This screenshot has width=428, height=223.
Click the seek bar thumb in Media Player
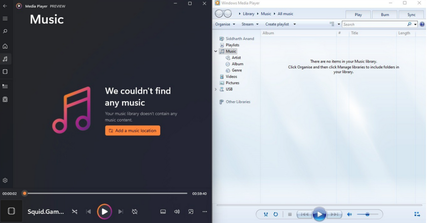(x=24, y=193)
